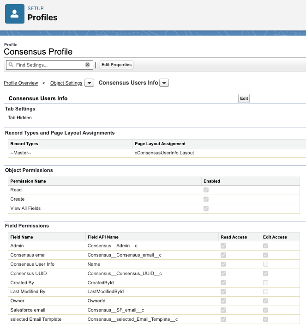
Task: Toggle Edit Access for Owner field
Action: 265,301
